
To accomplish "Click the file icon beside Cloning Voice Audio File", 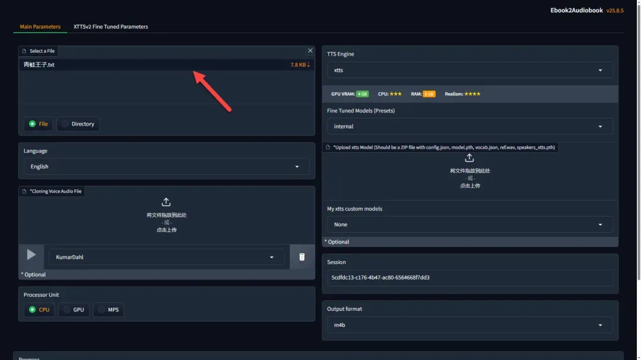I will 24,191.
